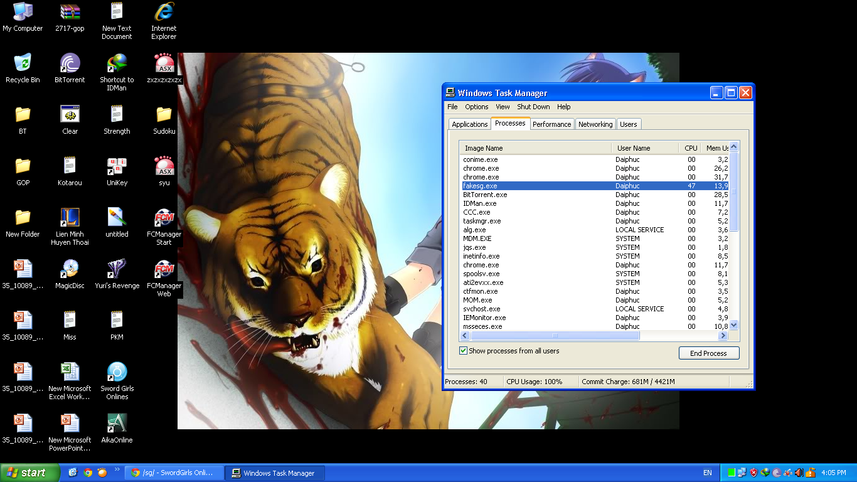
Task: Click the green CPU usage tray icon
Action: click(x=732, y=473)
